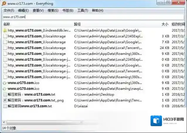Click the .ico file icon in Roaming\navpl row
Viewport: 187px width, 133px height.
pyautogui.click(x=5, y=89)
